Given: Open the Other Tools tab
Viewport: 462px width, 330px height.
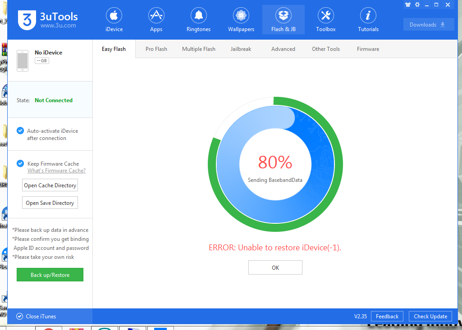Looking at the screenshot, I should [x=326, y=49].
